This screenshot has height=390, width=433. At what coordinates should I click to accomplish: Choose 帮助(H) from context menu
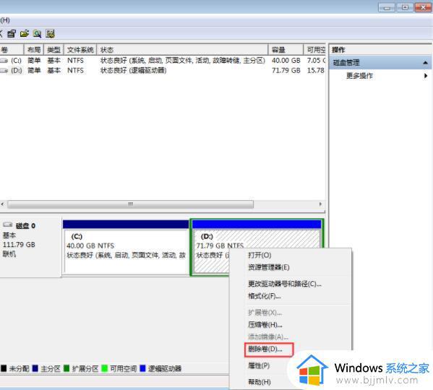click(x=260, y=382)
